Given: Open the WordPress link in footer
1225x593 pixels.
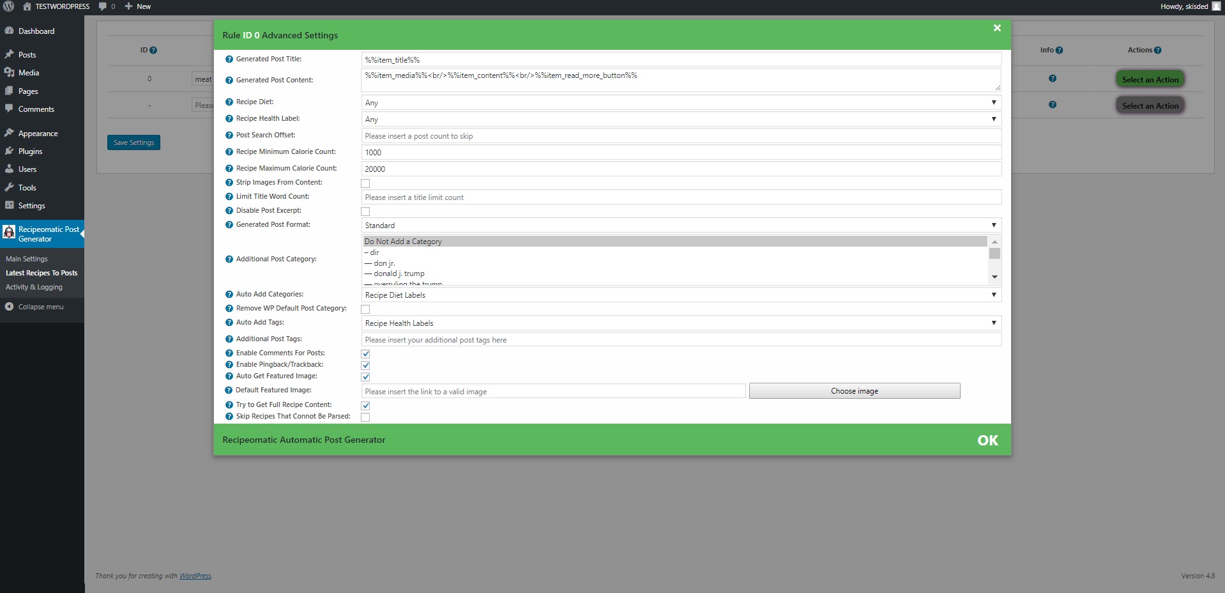Looking at the screenshot, I should [x=195, y=576].
